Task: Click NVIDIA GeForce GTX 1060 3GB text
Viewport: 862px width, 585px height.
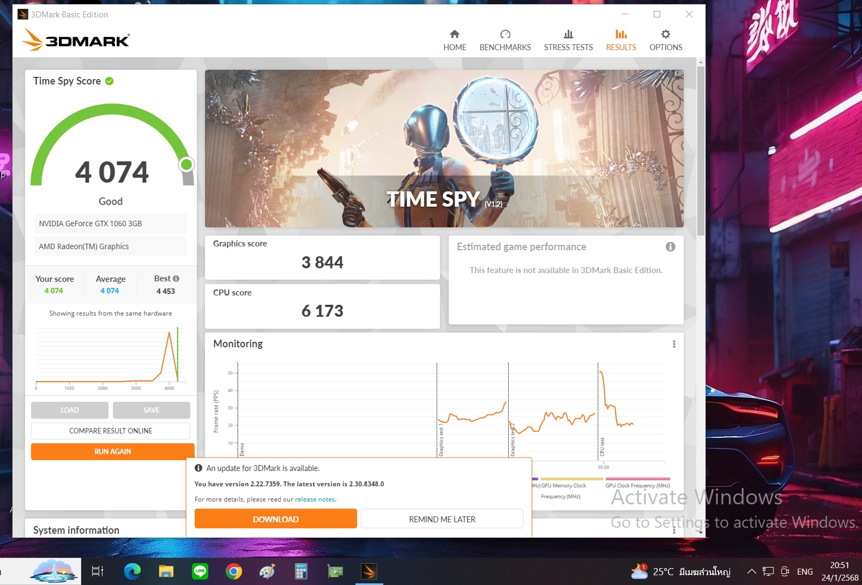Action: (90, 224)
